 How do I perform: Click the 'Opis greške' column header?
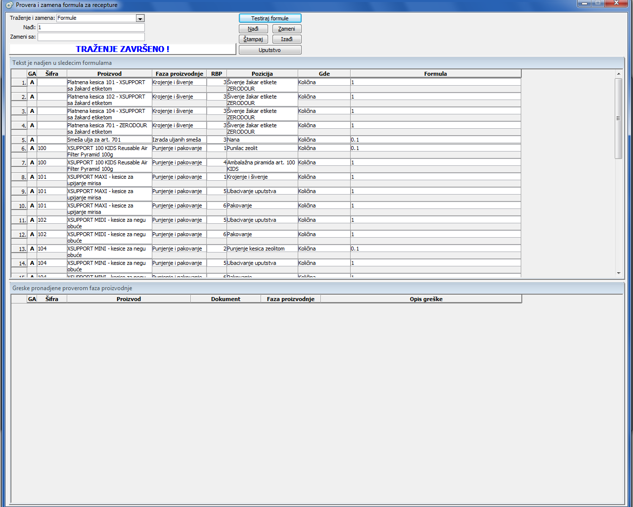click(x=426, y=299)
